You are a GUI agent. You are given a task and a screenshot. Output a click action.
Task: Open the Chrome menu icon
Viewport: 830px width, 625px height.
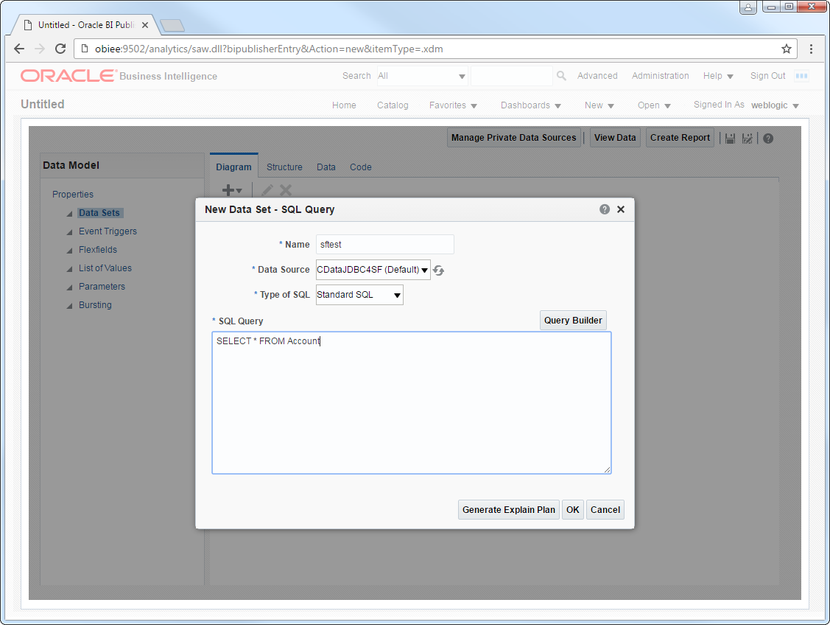tap(811, 49)
